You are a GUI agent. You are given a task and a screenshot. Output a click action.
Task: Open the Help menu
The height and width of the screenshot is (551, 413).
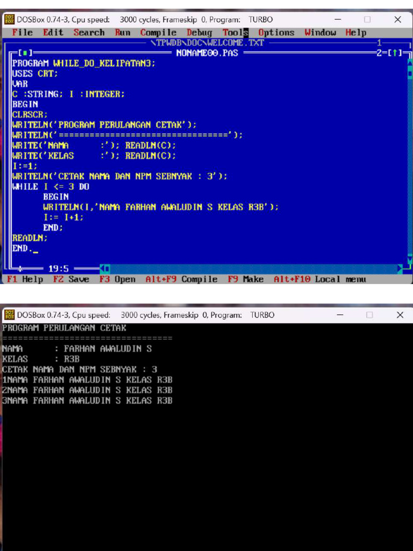(356, 33)
